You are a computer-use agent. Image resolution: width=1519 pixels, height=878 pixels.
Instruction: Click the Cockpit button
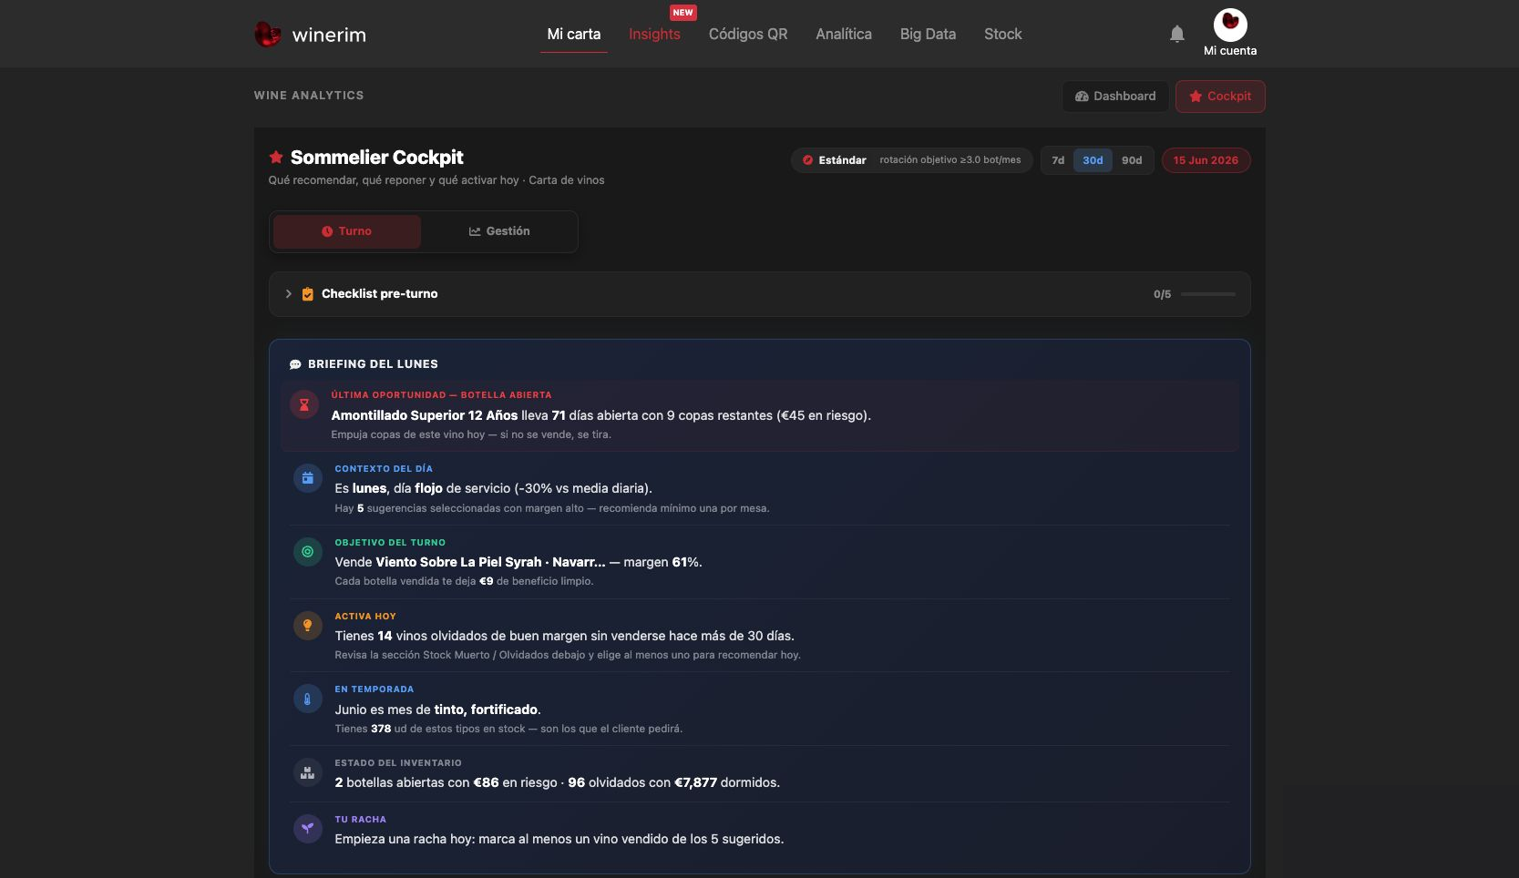tap(1220, 97)
